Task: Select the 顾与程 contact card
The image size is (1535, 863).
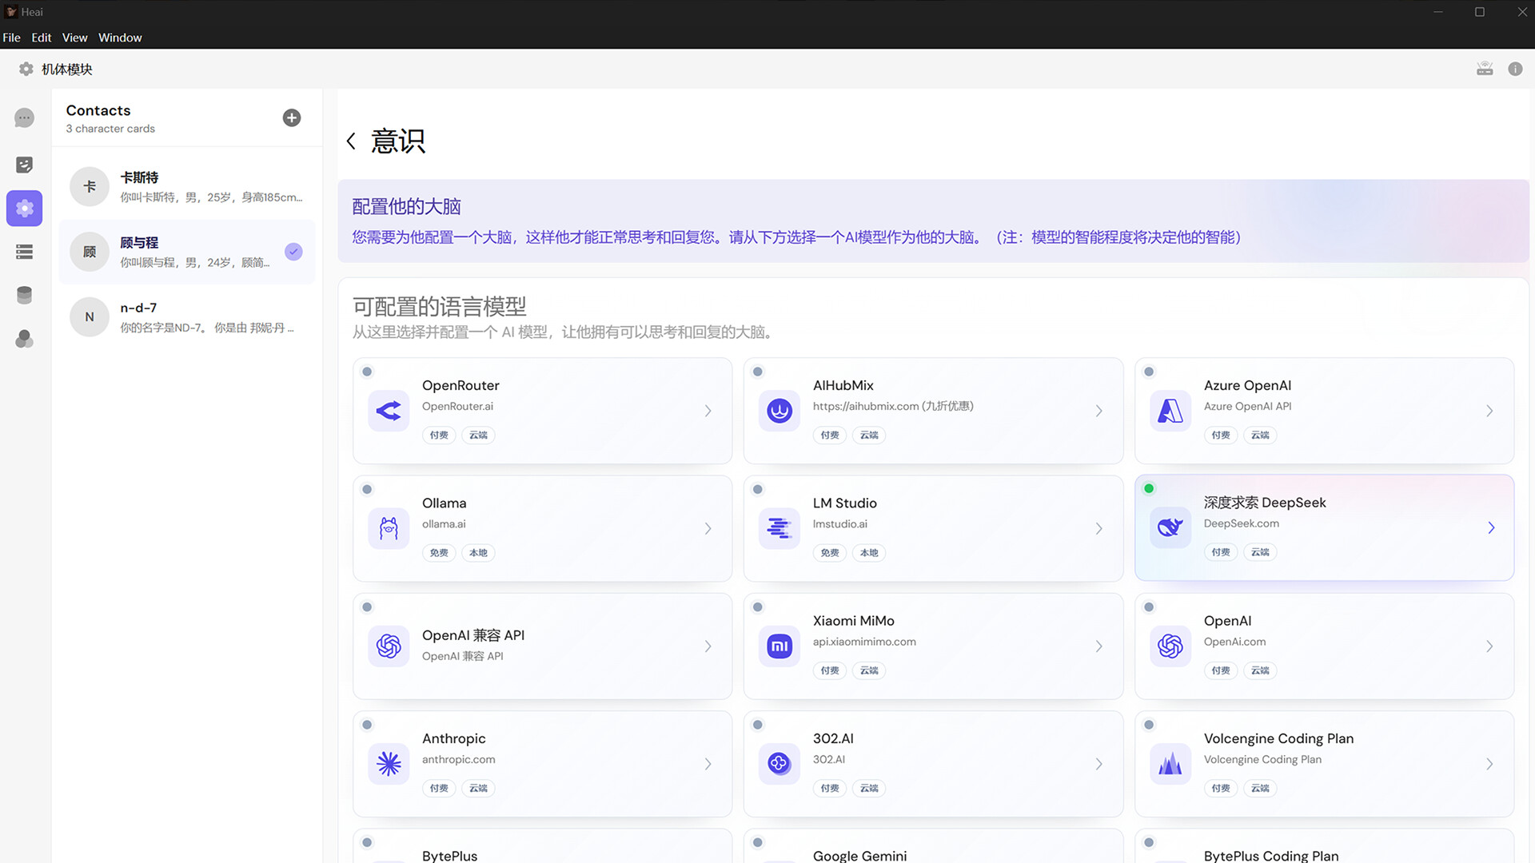Action: click(187, 252)
